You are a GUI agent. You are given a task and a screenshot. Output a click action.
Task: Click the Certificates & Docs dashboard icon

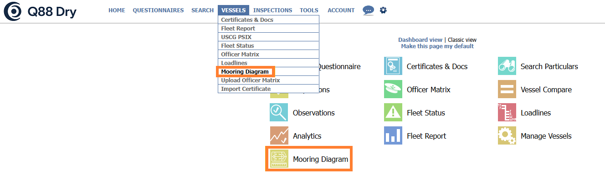393,66
